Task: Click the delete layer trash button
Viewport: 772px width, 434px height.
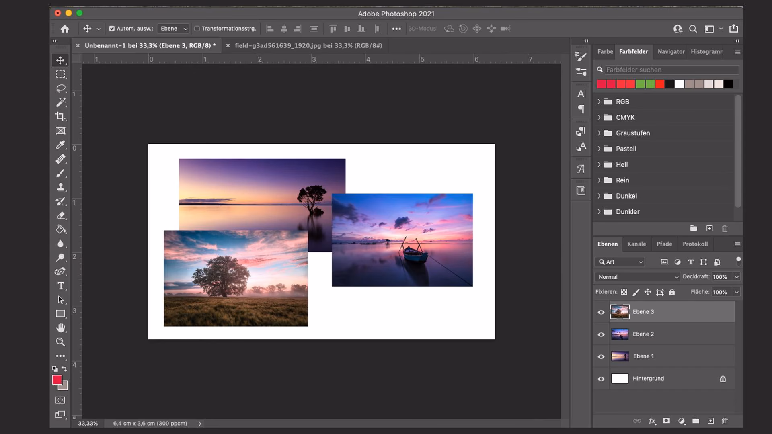Action: tap(725, 421)
